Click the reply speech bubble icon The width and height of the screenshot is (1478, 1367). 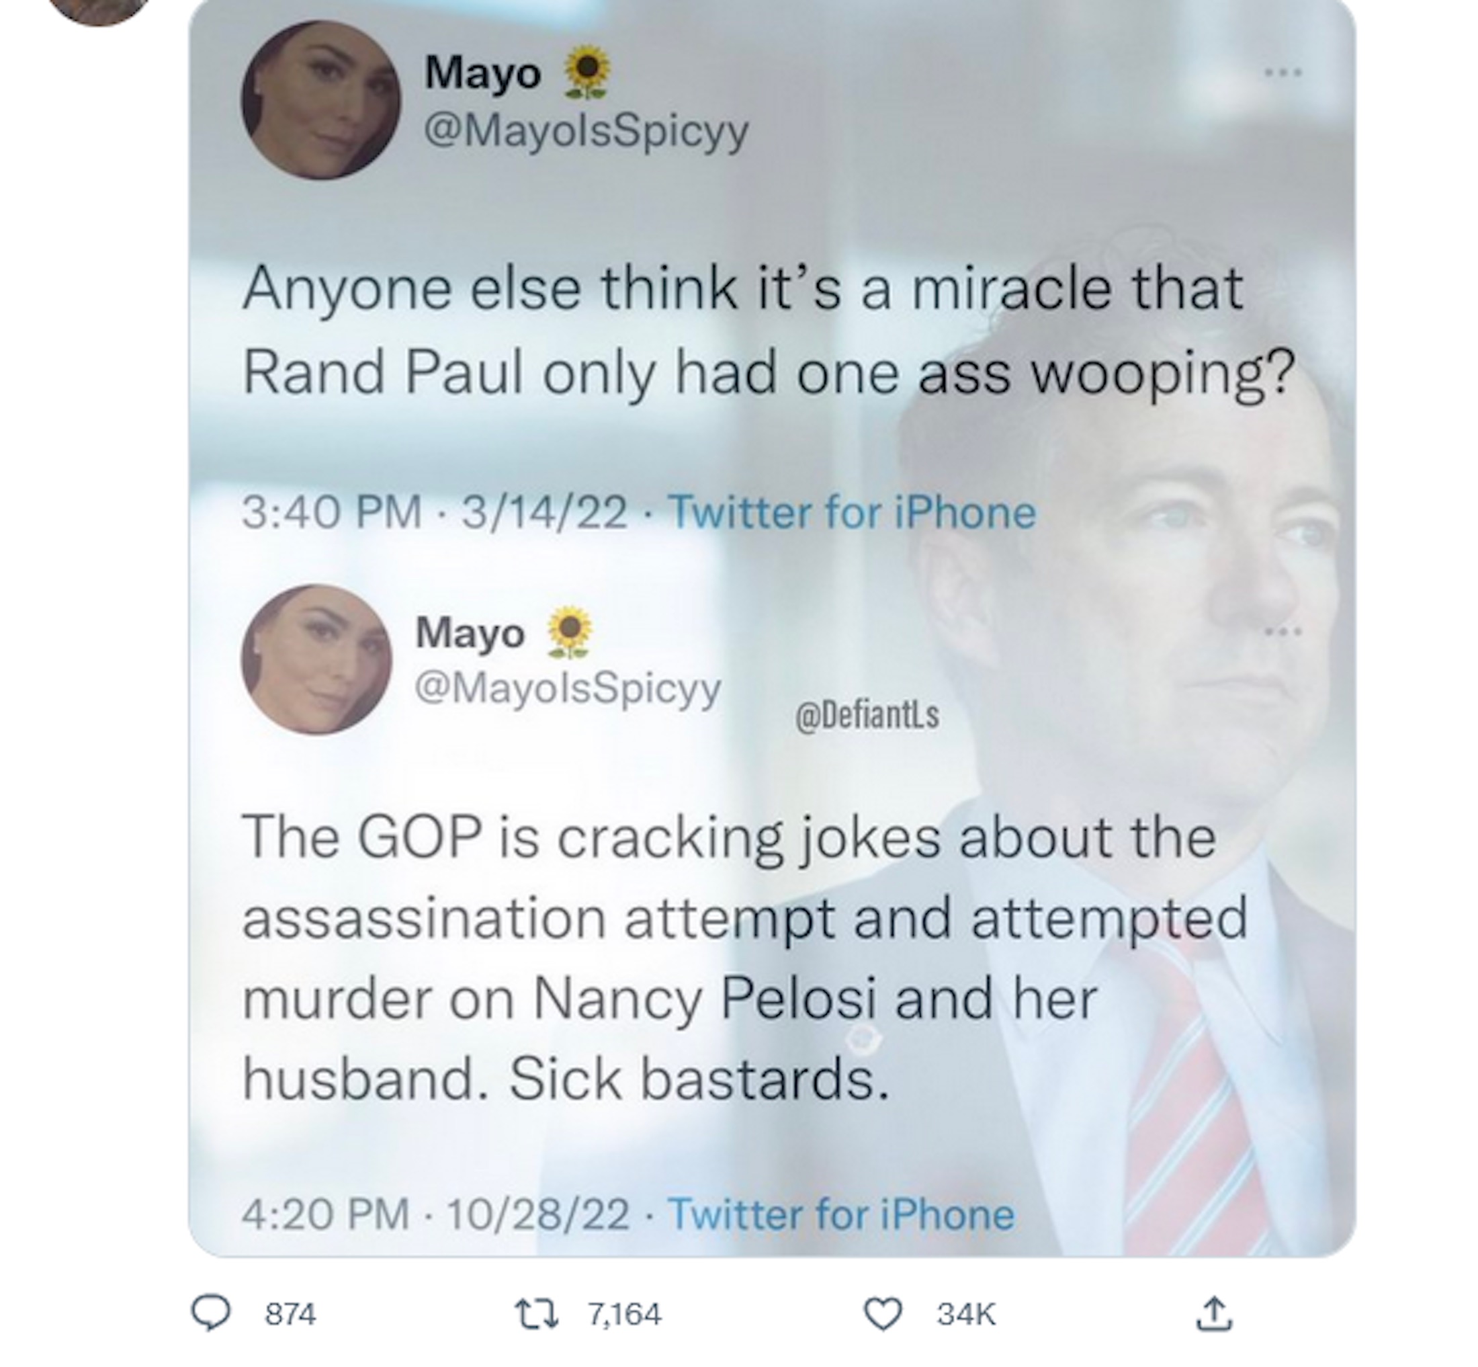[x=211, y=1313]
